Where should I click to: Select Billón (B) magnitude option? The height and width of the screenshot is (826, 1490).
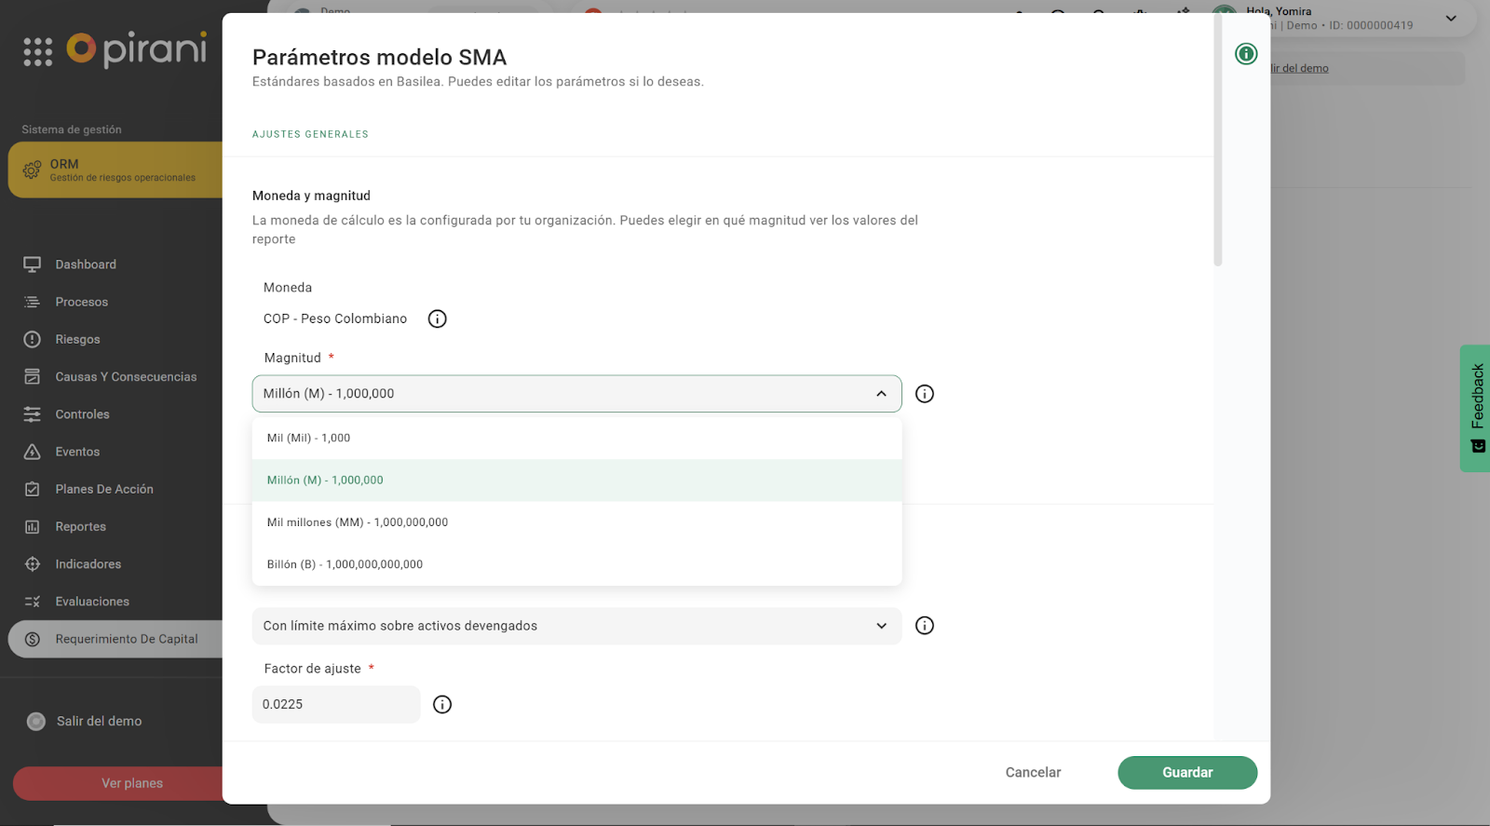[x=345, y=564]
